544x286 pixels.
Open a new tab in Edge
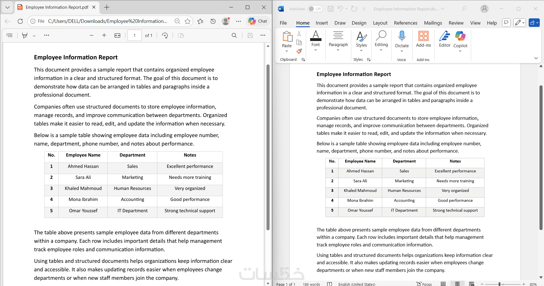[x=107, y=7]
